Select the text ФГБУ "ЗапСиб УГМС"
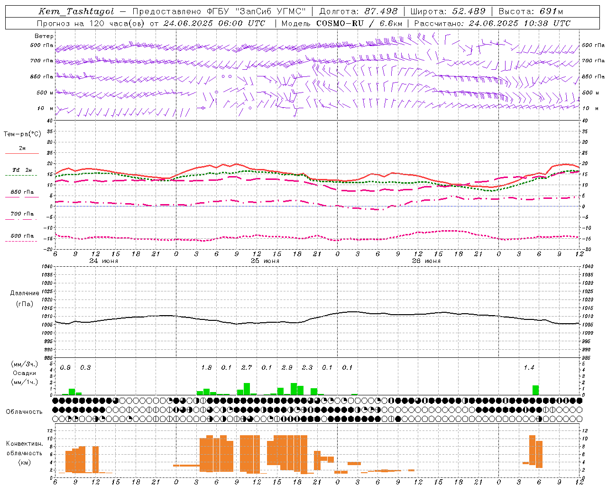 point(256,11)
